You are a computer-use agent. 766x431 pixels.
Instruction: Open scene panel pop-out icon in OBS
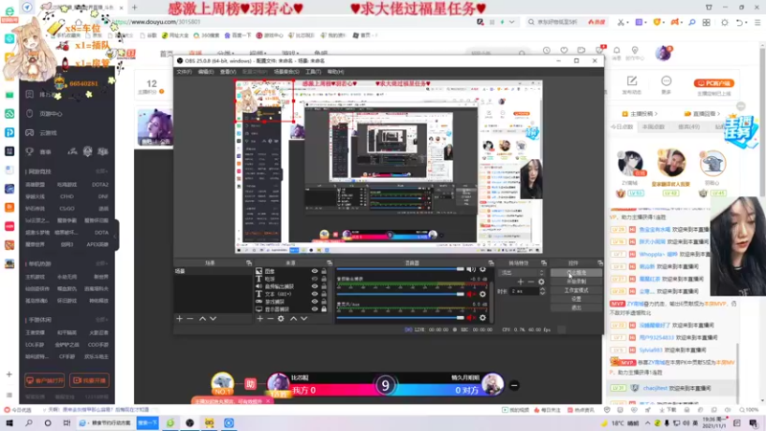(x=249, y=262)
